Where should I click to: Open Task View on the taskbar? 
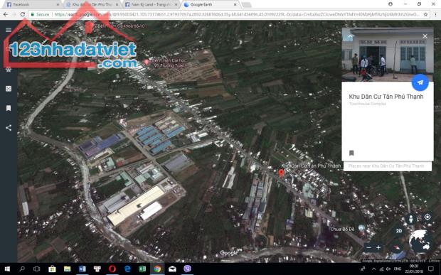[x=36, y=269]
